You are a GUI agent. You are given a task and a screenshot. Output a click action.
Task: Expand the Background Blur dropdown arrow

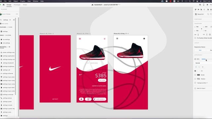(x=207, y=83)
